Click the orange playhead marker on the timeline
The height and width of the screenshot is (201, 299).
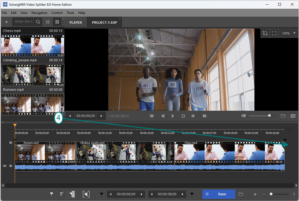(15, 125)
